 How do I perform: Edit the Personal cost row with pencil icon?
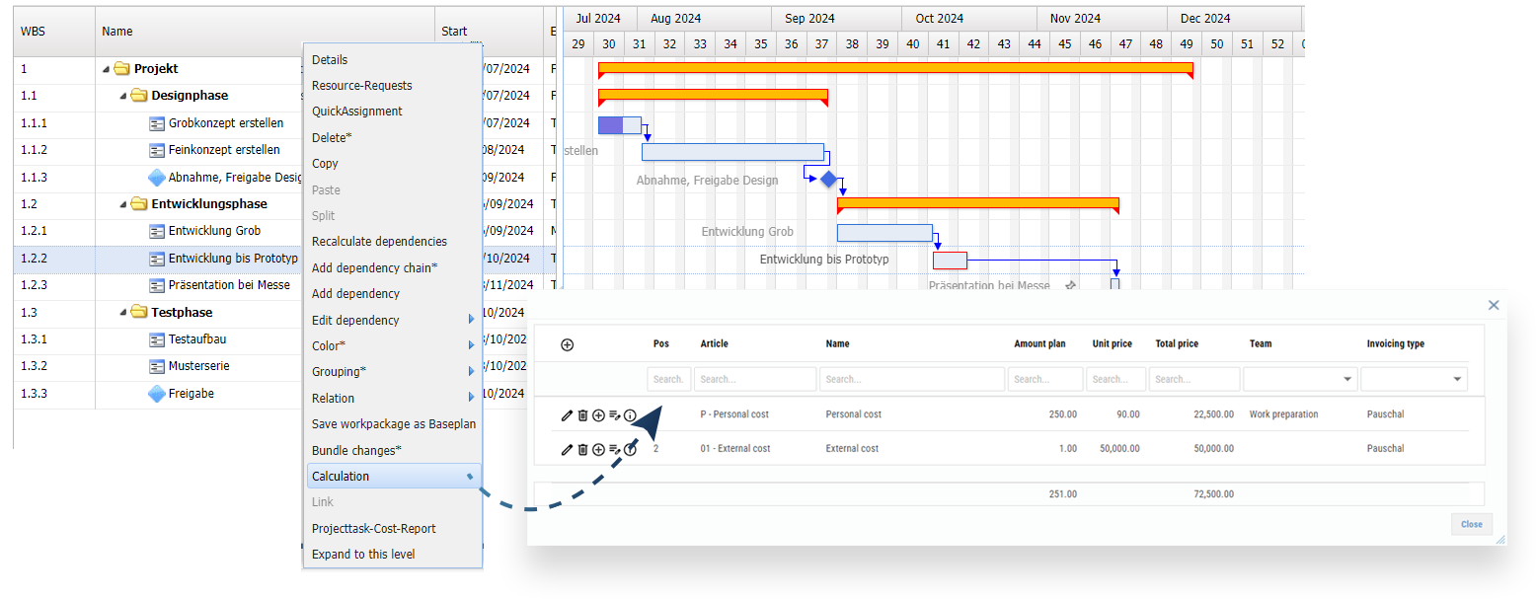567,415
